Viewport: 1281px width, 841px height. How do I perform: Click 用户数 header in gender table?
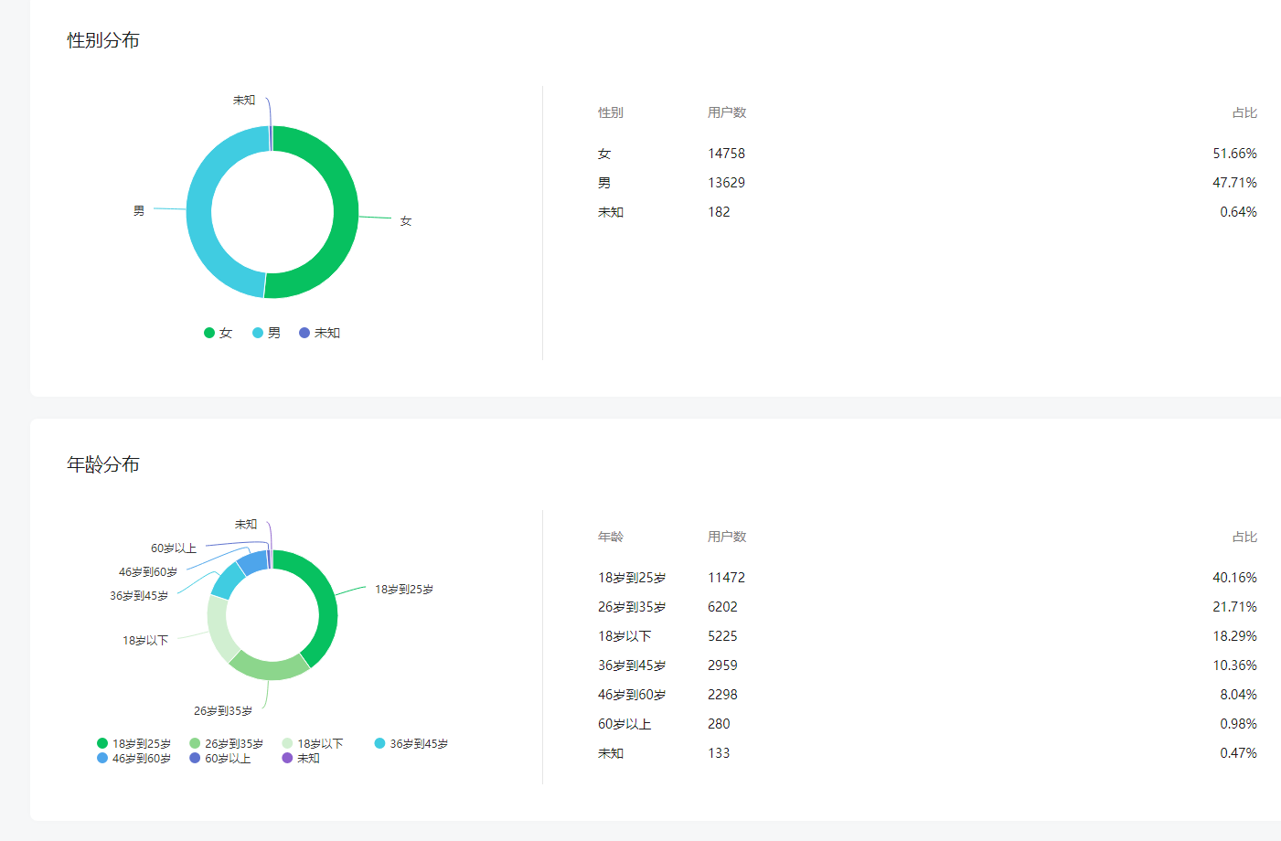pyautogui.click(x=727, y=112)
